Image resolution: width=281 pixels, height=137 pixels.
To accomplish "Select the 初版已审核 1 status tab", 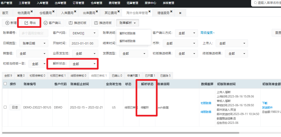I will [x=58, y=76].
